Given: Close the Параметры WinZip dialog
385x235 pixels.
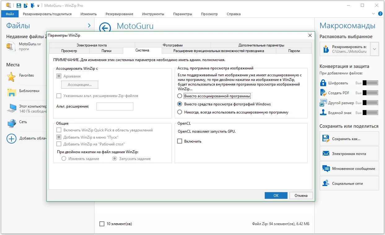Looking at the screenshot, I should click(x=310, y=36).
